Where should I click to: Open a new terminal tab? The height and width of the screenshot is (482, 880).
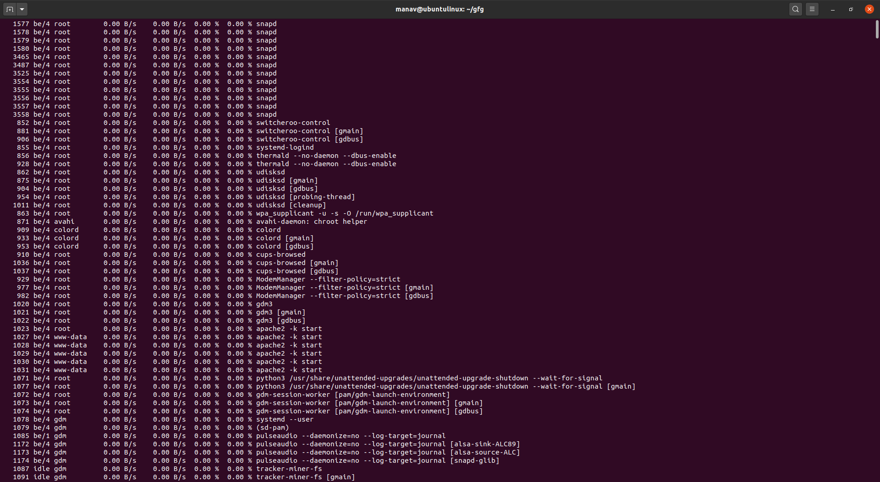[10, 9]
